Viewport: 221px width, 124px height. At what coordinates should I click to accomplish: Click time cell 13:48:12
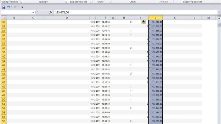click(106, 121)
